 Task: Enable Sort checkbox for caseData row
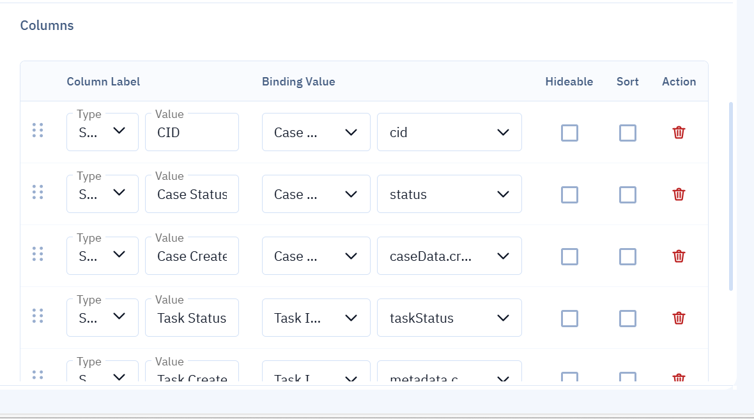[627, 256]
